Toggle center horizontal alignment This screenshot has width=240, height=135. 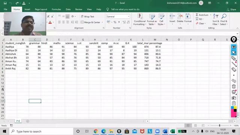tap(63, 22)
